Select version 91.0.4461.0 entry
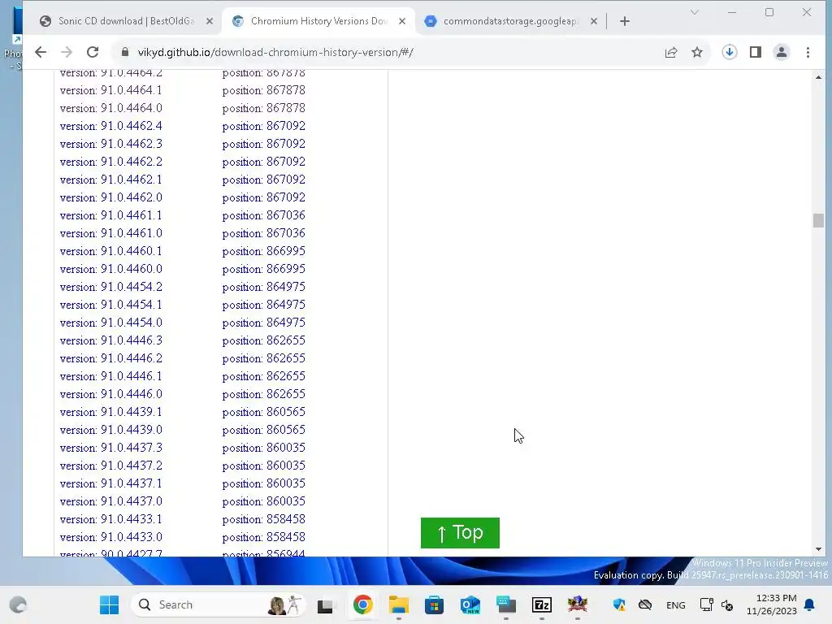 tap(110, 233)
